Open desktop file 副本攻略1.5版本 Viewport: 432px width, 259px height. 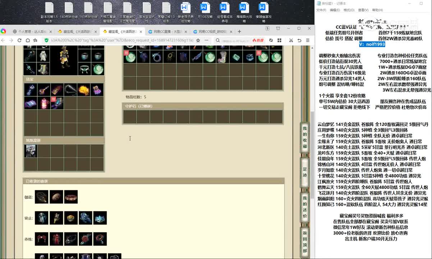point(49,12)
